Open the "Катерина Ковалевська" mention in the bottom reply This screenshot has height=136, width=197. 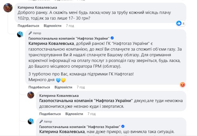(x=62, y=131)
